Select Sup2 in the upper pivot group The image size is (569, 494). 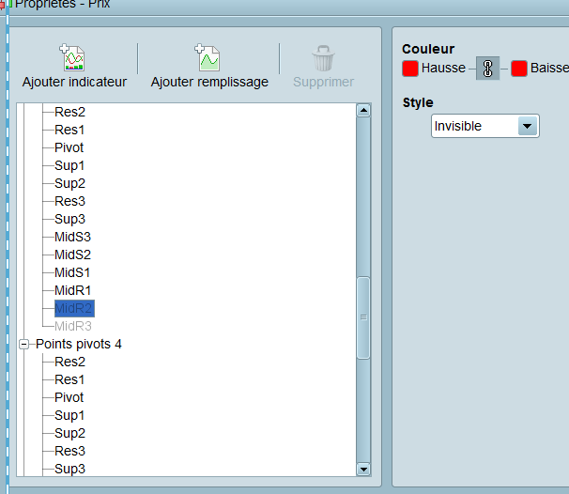point(69,184)
